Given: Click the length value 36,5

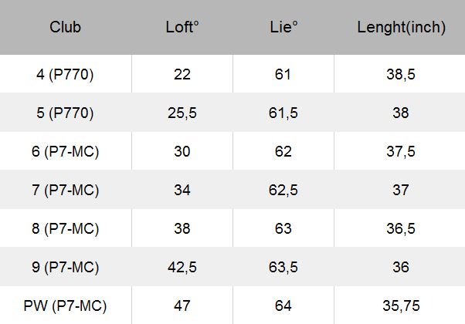Looking at the screenshot, I should (401, 228).
